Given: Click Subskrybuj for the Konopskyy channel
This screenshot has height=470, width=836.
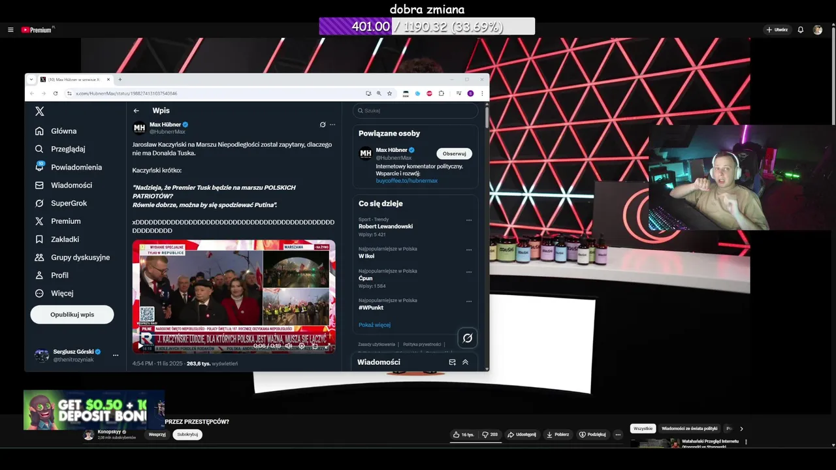Looking at the screenshot, I should pyautogui.click(x=187, y=435).
